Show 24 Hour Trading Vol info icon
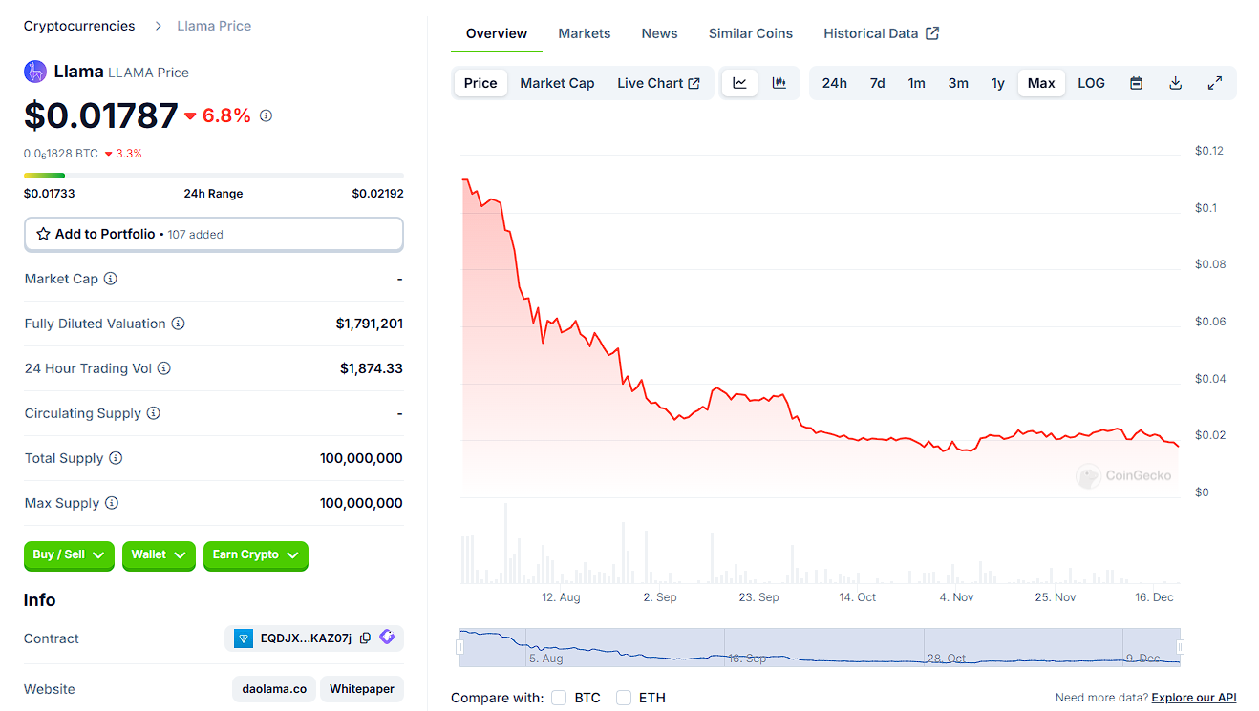Screen dimensions: 1259x711 tap(164, 368)
